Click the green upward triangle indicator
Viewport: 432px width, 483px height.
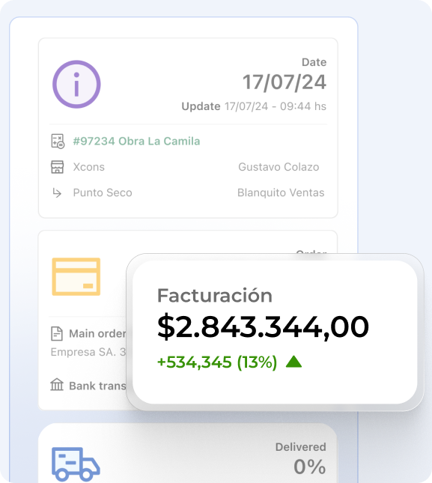[293, 362]
